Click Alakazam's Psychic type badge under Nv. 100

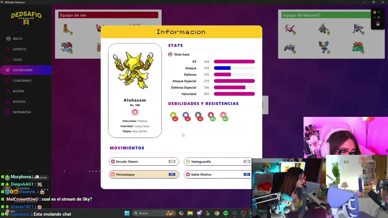click(135, 112)
